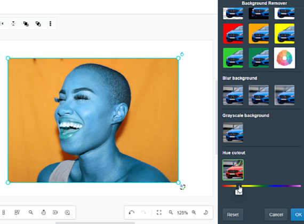The width and height of the screenshot is (304, 224).
Task: Flip the image vertically
Action: coord(13,24)
